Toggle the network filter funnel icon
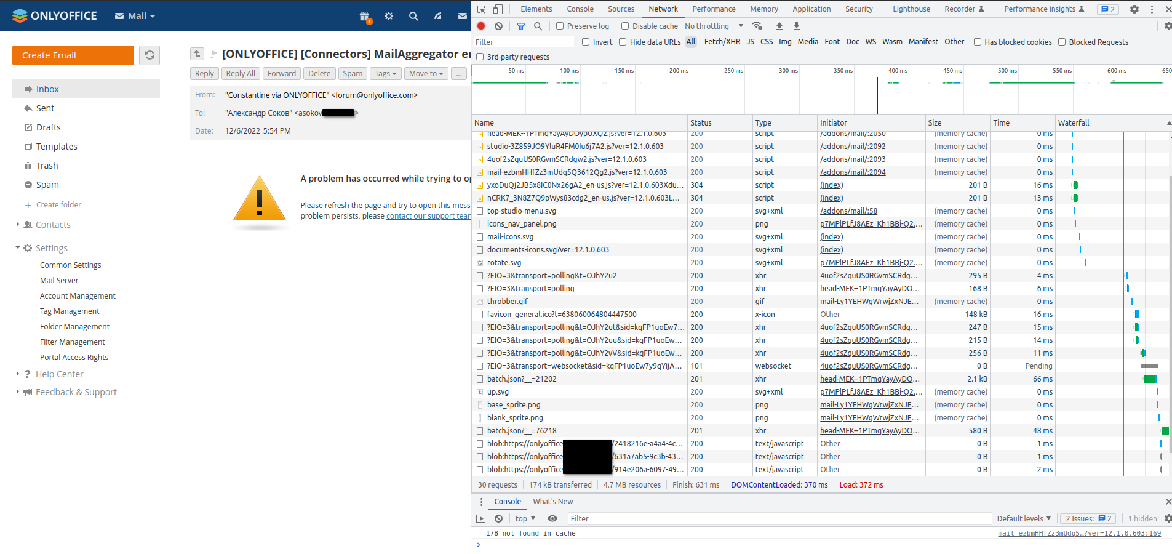This screenshot has width=1172, height=554. tap(521, 26)
